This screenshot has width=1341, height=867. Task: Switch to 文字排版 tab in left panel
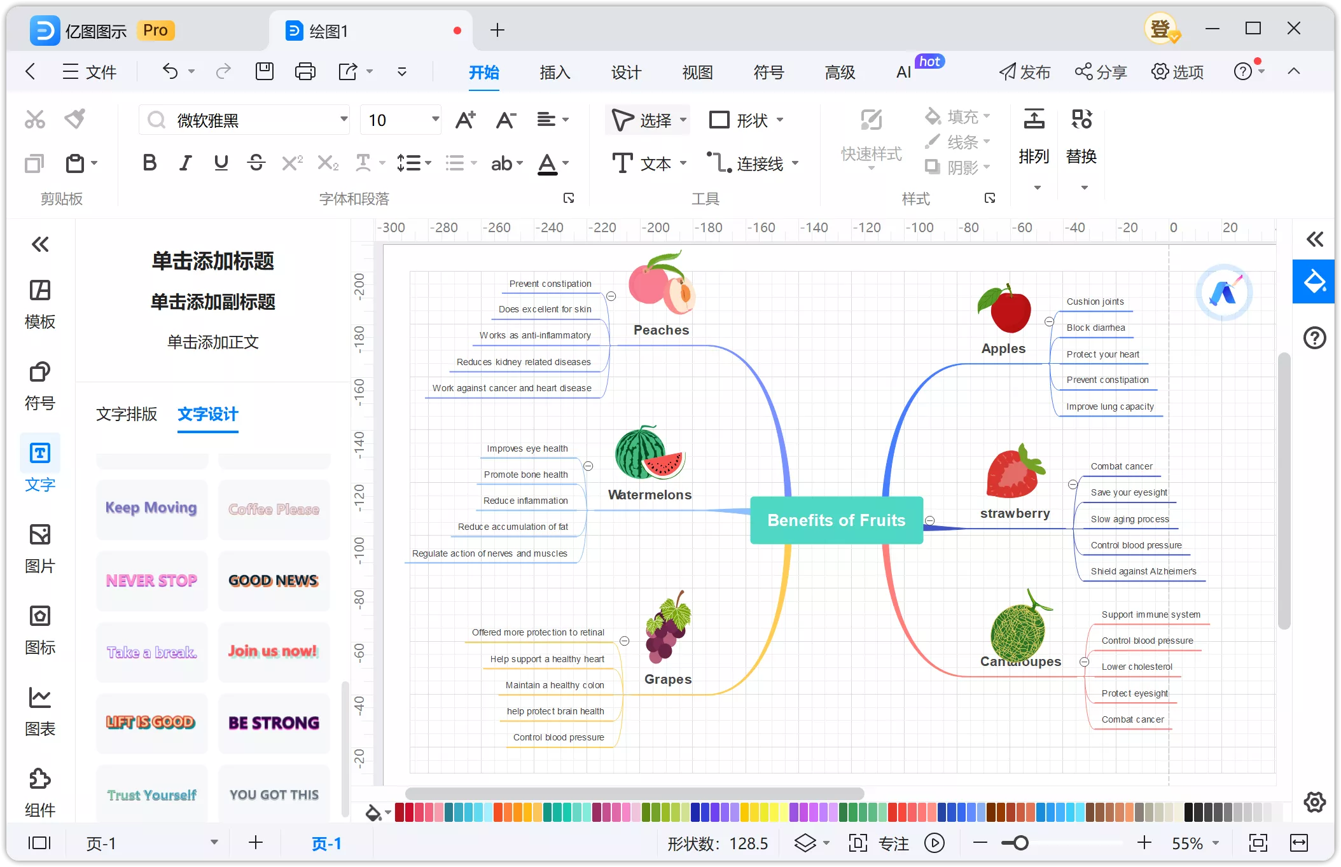128,413
